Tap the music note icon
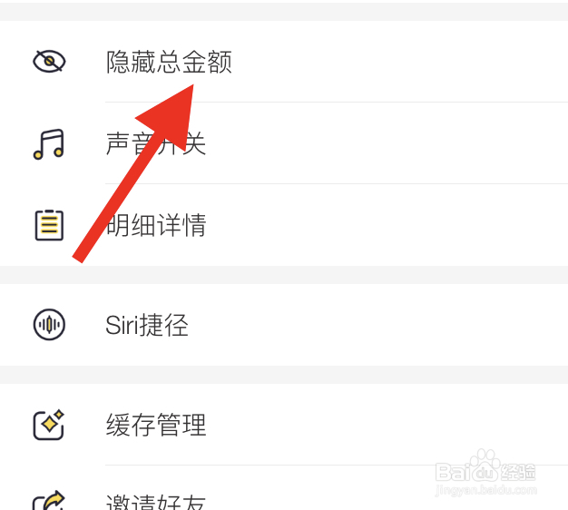The image size is (568, 510). 49,144
